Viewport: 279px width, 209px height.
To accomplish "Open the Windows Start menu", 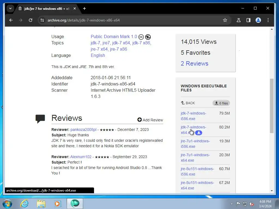I will pos(7,204).
